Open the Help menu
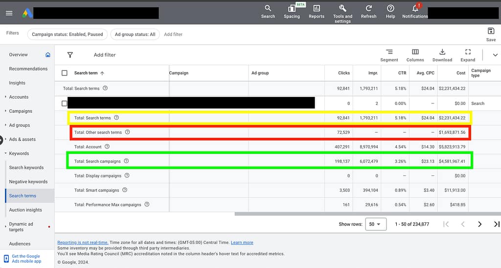 (x=390, y=12)
